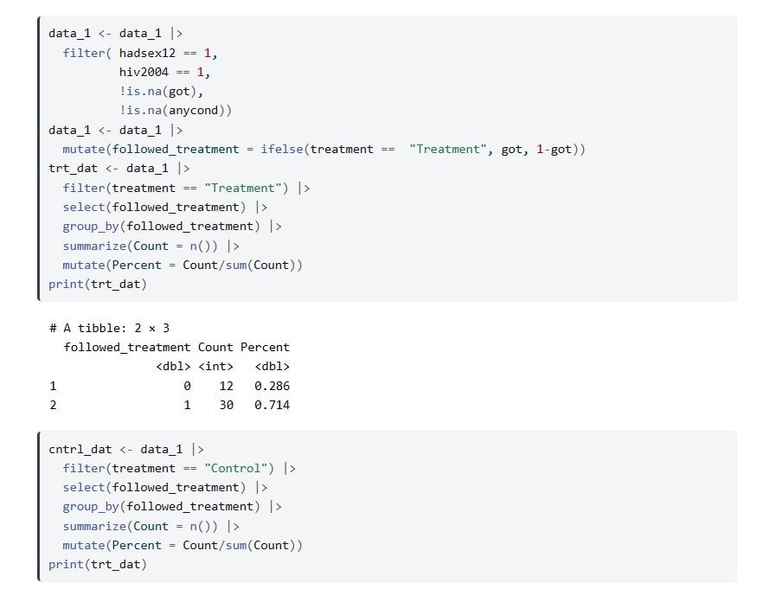769x602 pixels.
Task: Click the trt_dat assignment variable name
Action: [73, 168]
